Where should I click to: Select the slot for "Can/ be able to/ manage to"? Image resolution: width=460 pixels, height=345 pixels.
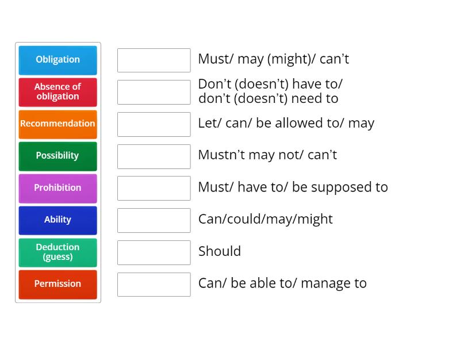pyautogui.click(x=154, y=284)
